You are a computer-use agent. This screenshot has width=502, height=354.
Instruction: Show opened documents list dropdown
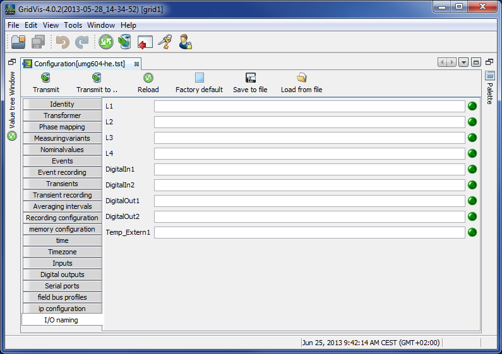(463, 62)
